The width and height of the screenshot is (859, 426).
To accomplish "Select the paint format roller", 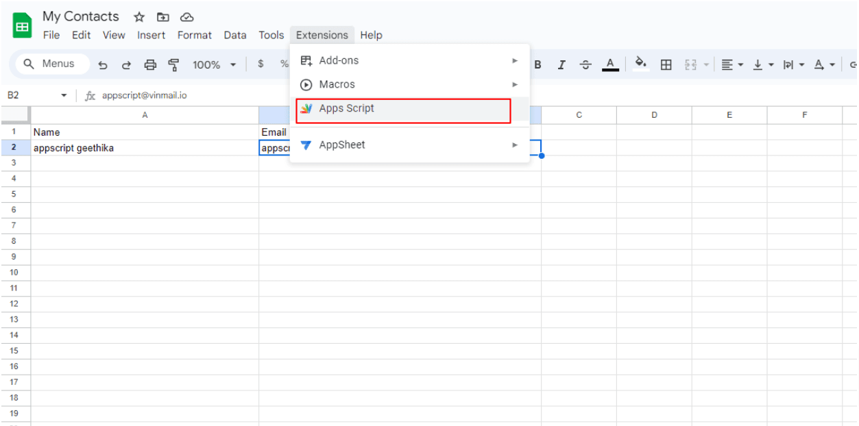I will pos(173,65).
